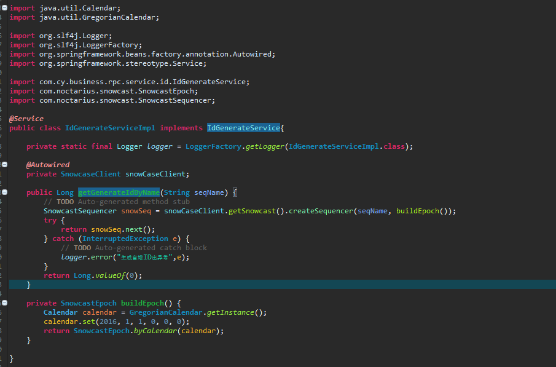Click buildEpoch() inside createSequencer arguments
Image resolution: width=556 pixels, height=367 pixels.
(x=422, y=211)
